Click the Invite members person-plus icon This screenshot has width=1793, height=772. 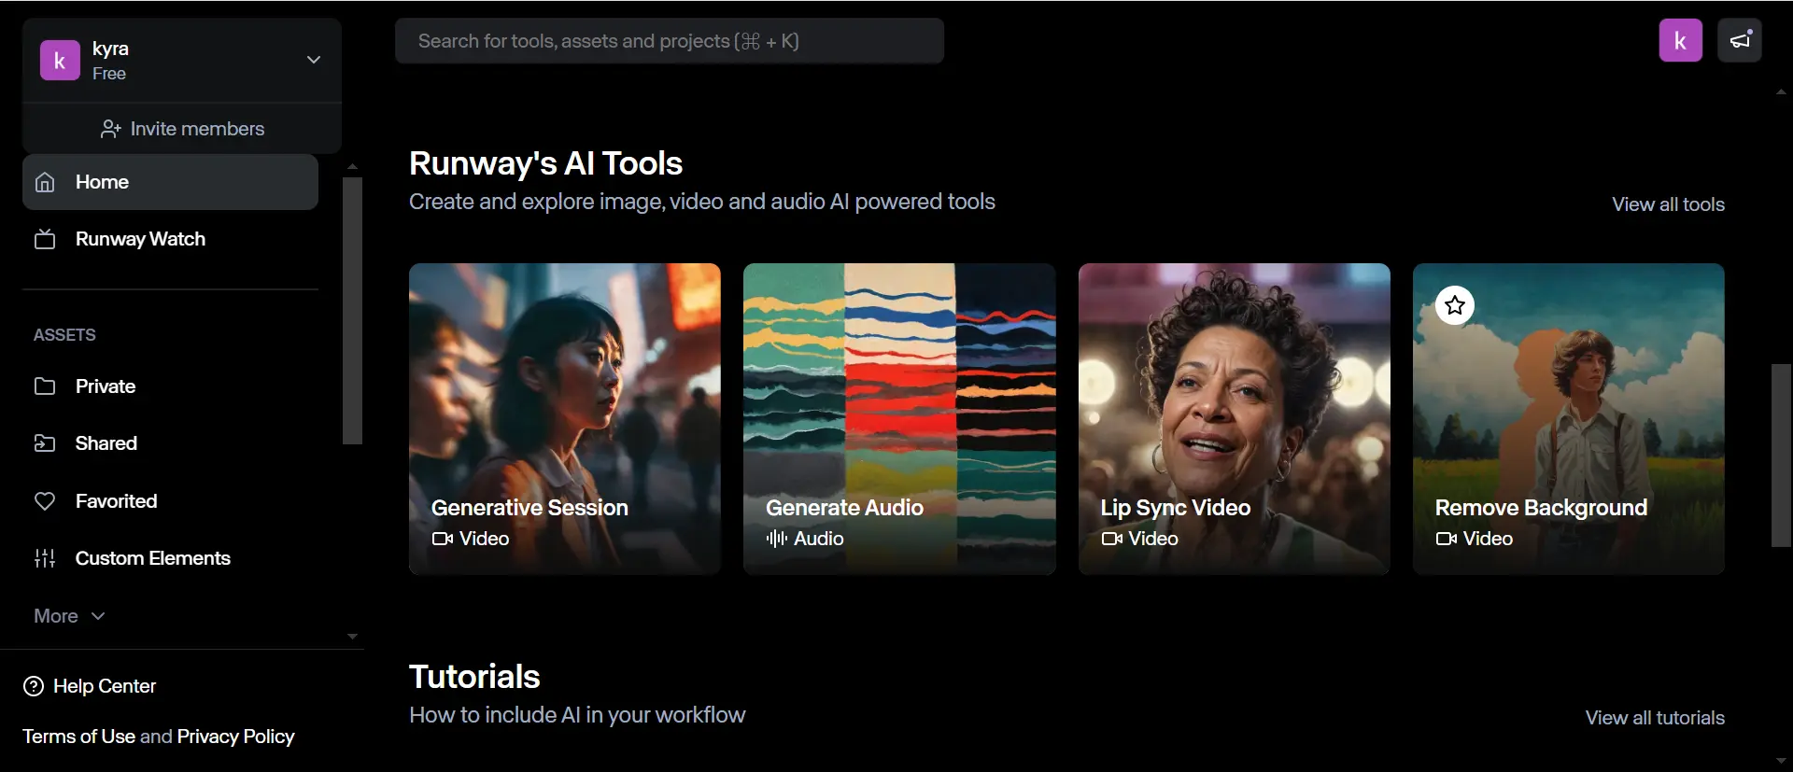pyautogui.click(x=111, y=129)
